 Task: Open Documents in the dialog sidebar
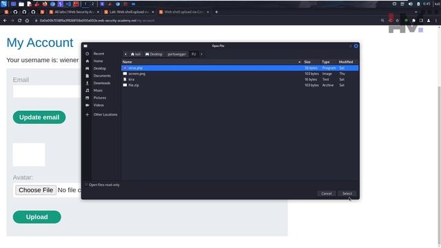click(x=102, y=76)
